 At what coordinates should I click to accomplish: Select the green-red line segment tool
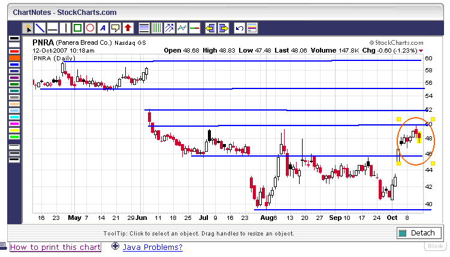click(194, 28)
